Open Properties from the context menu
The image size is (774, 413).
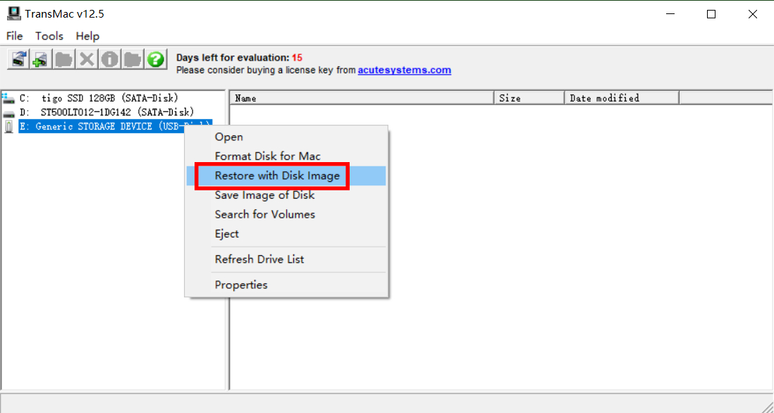tap(286, 285)
